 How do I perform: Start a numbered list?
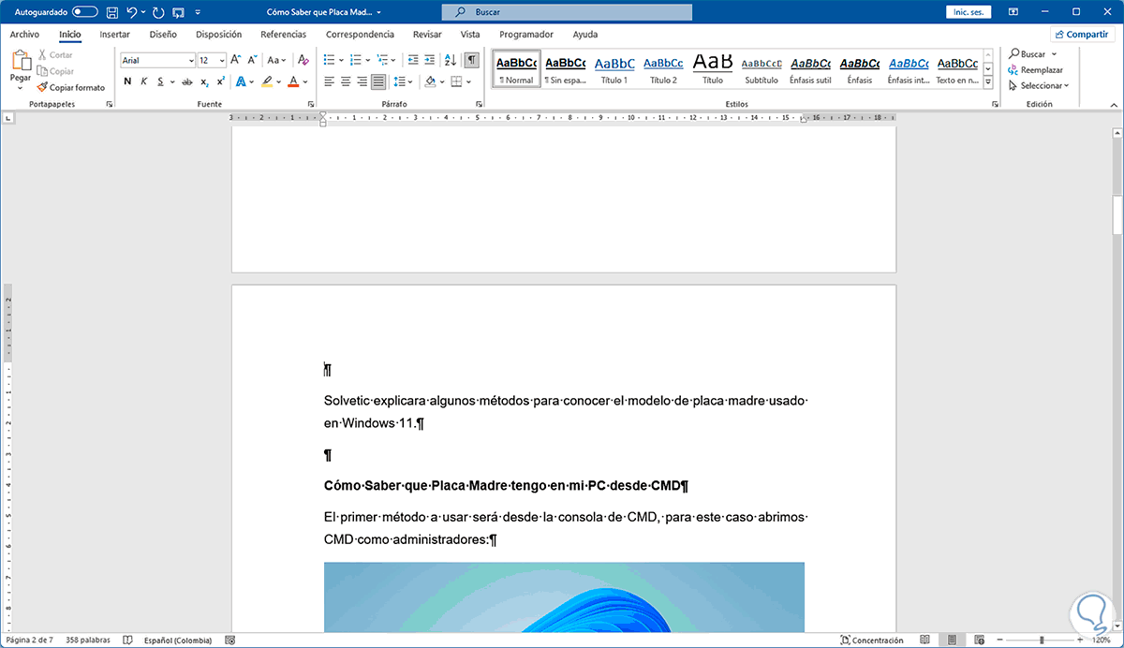[x=357, y=60]
